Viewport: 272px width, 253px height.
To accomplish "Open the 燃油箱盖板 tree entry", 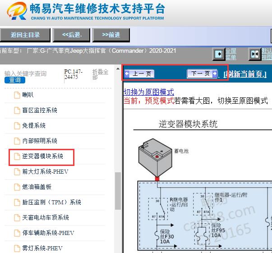I will point(37,187).
